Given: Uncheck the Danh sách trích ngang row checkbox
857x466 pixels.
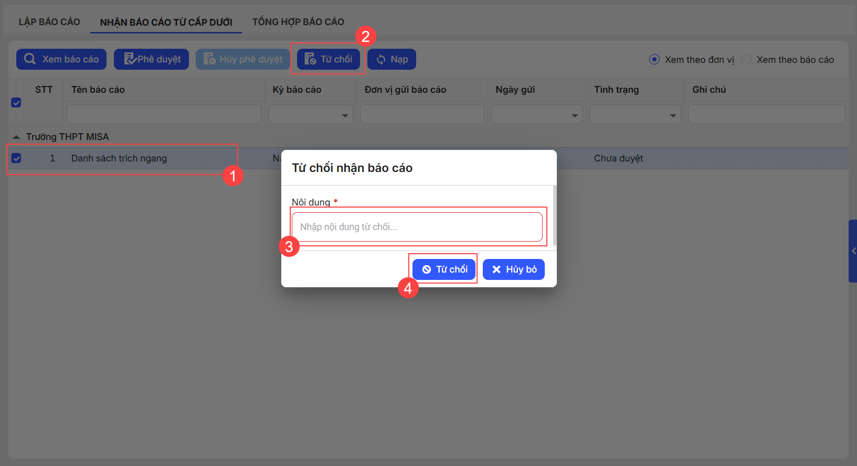Looking at the screenshot, I should click(16, 158).
